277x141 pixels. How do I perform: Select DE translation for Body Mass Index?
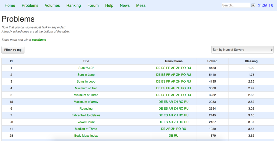[x=171, y=136]
